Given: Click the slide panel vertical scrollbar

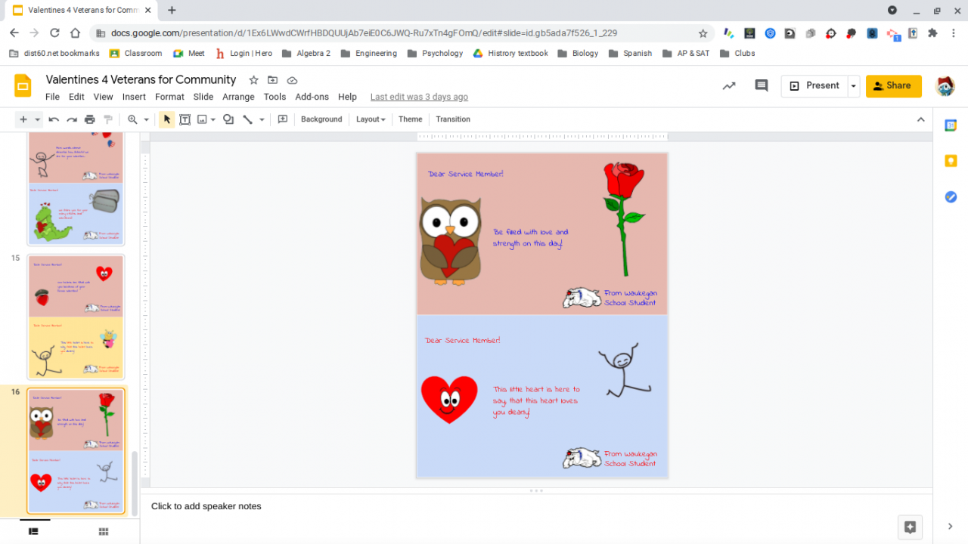Looking at the screenshot, I should (135, 484).
